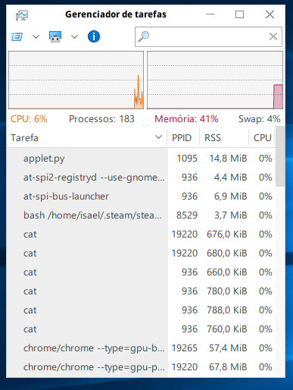Click the task manager title bar icon
Screen dimensions: 293x390
pyautogui.click(x=22, y=15)
